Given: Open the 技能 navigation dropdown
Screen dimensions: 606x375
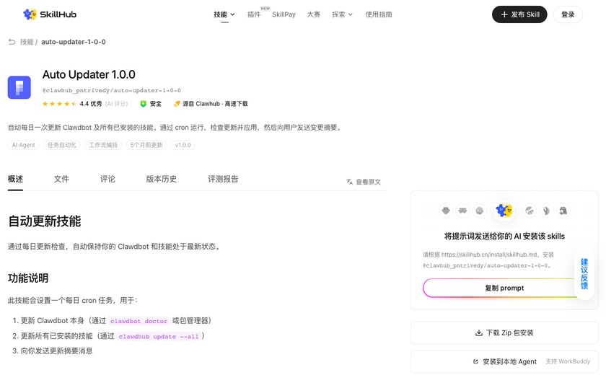Looking at the screenshot, I should (224, 14).
